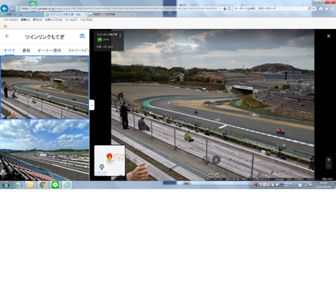Screen dimensions: 336x307
Task: Switch to the 最新 tab
Action: click(26, 51)
